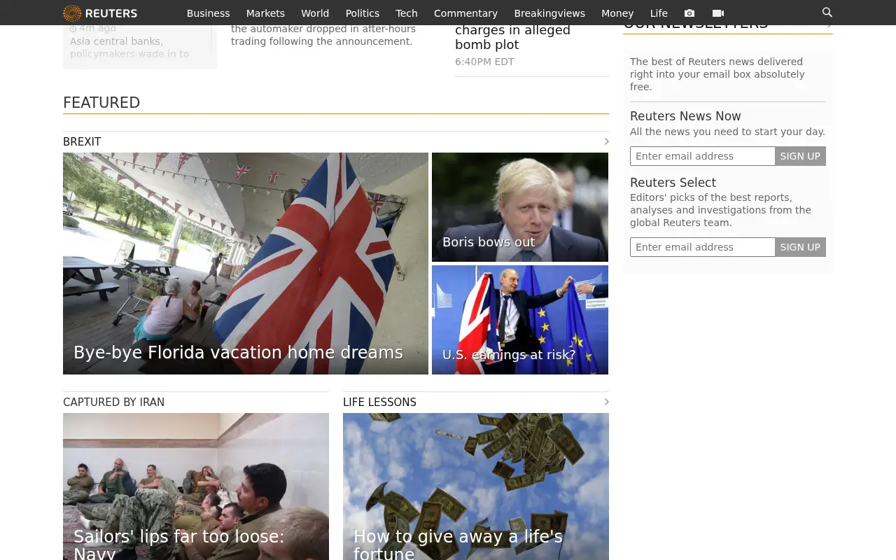Go to the World section
Screen dimensions: 896x560
(315, 13)
